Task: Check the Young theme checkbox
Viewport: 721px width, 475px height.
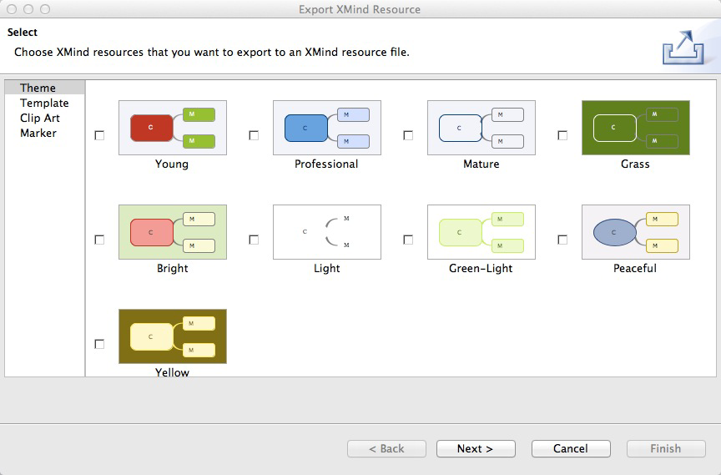Action: tap(99, 135)
